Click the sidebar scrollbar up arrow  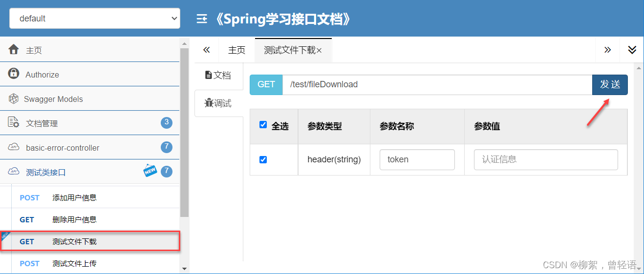click(x=184, y=43)
